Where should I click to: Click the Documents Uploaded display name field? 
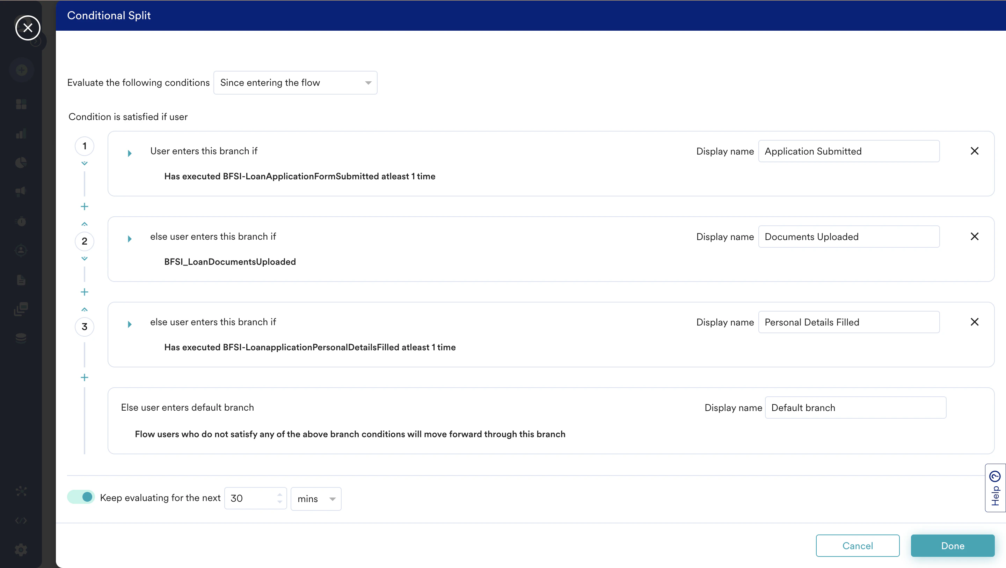tap(848, 237)
